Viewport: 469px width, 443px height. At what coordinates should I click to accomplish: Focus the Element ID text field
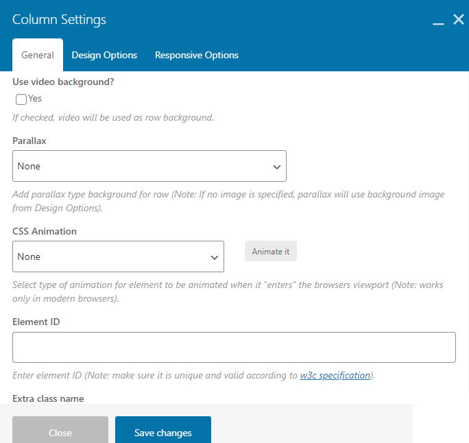pos(234,347)
